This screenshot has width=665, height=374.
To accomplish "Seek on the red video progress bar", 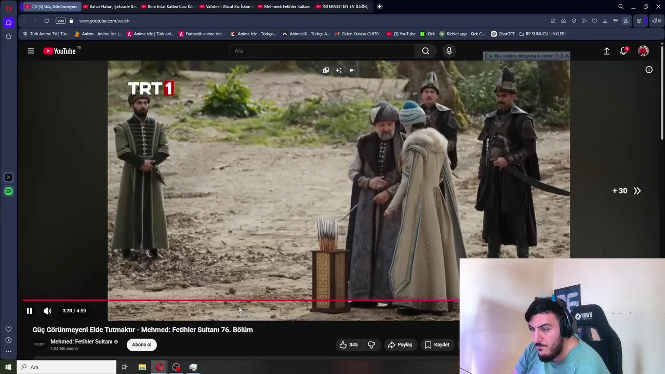I will [241, 300].
